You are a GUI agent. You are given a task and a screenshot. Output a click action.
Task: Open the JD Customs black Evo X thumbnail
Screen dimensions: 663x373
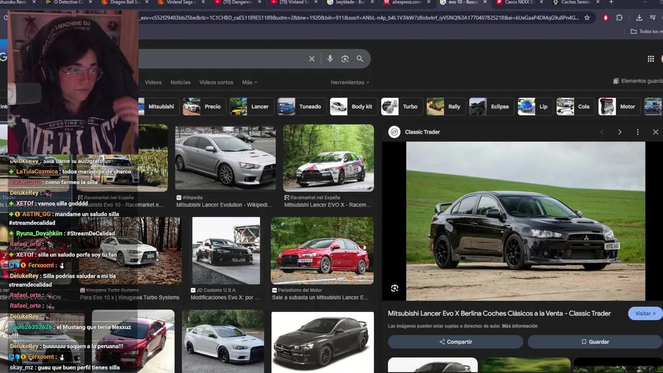pyautogui.click(x=226, y=251)
